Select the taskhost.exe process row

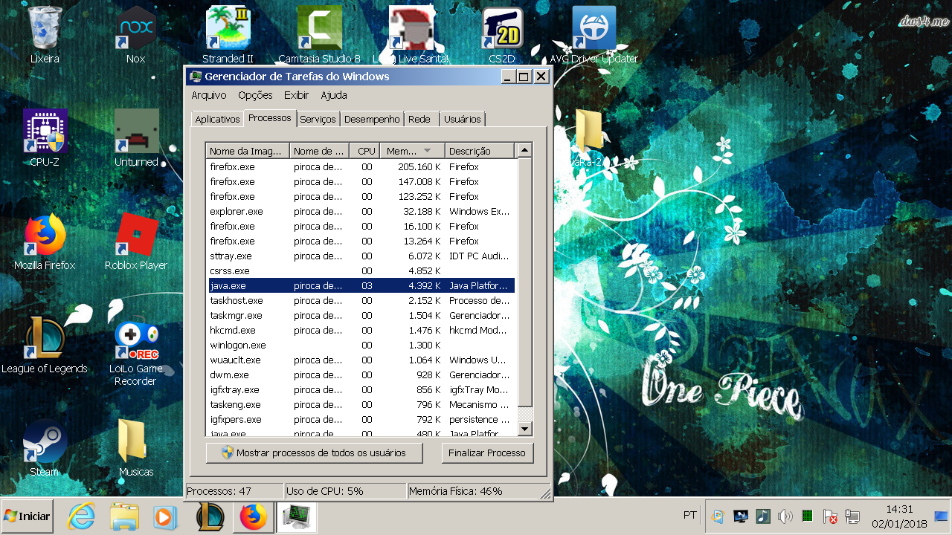coord(360,300)
